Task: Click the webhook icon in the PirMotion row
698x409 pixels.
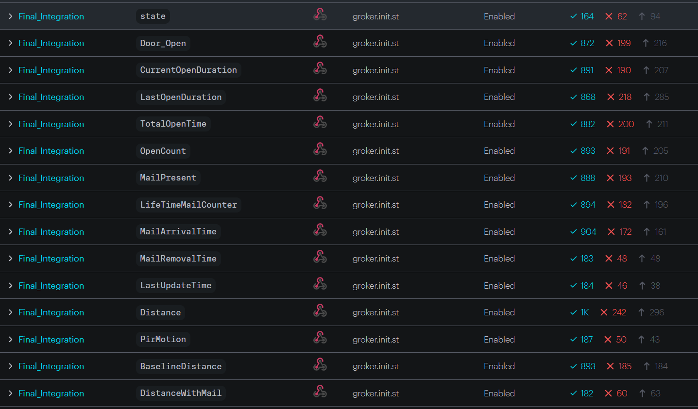Action: [320, 339]
